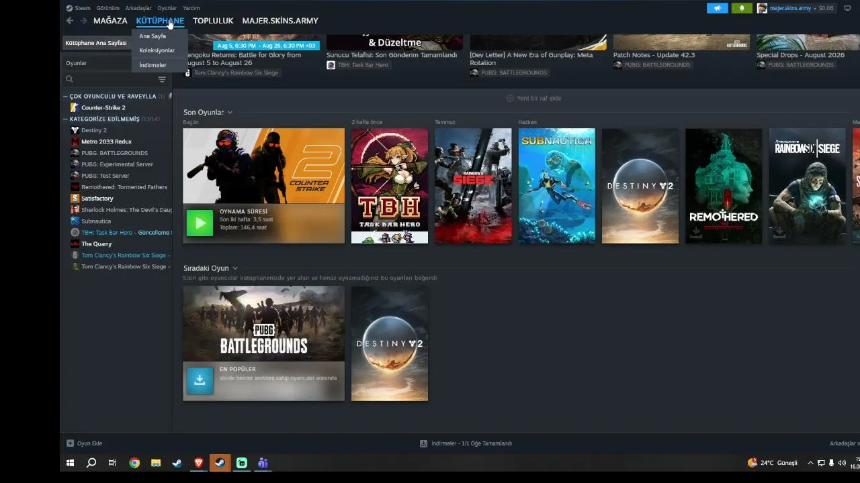Click the Metro 2033 Redux icon in the list
Viewport: 860px width, 483px height.
(75, 142)
